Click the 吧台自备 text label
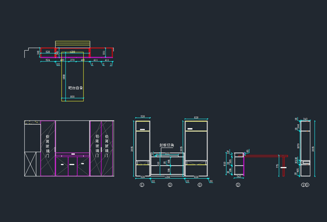The height and width of the screenshot is (222, 327). pos(76,87)
